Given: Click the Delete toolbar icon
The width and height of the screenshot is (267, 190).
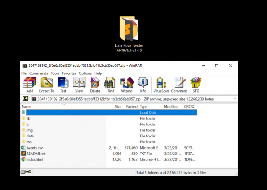Looking at the screenshot, I should [95, 84].
